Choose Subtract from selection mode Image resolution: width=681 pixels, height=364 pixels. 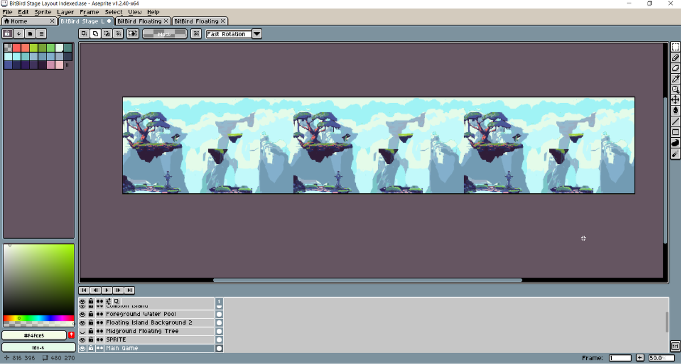[x=107, y=34]
